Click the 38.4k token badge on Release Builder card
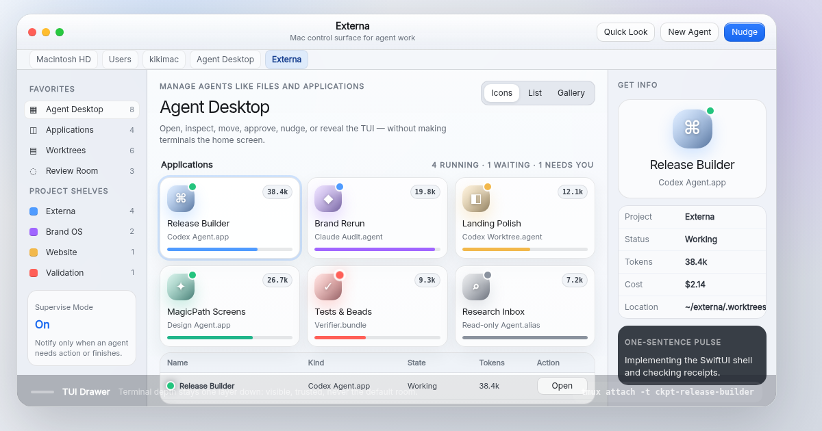 click(x=277, y=192)
